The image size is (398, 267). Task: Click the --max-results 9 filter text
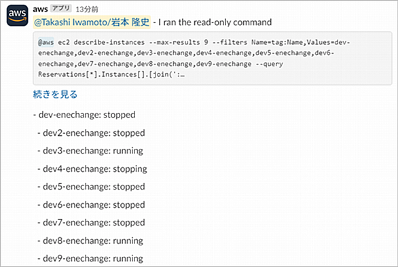click(x=179, y=42)
